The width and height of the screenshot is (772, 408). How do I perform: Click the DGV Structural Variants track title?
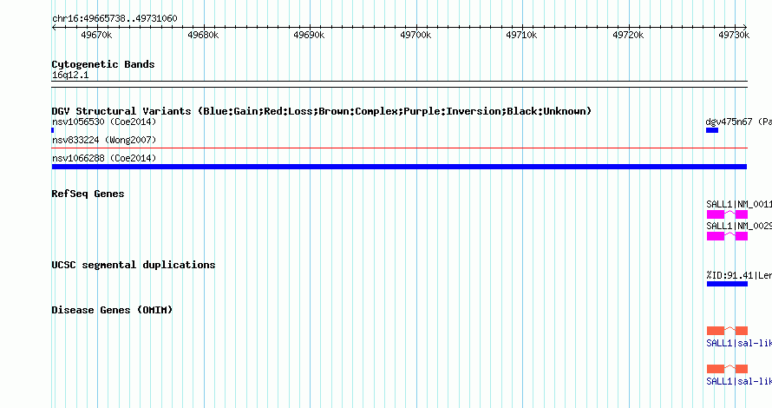point(322,111)
